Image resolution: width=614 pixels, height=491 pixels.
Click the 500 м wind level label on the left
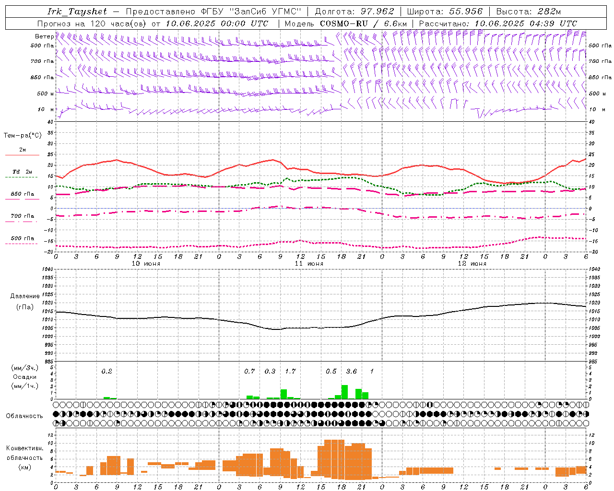click(46, 94)
